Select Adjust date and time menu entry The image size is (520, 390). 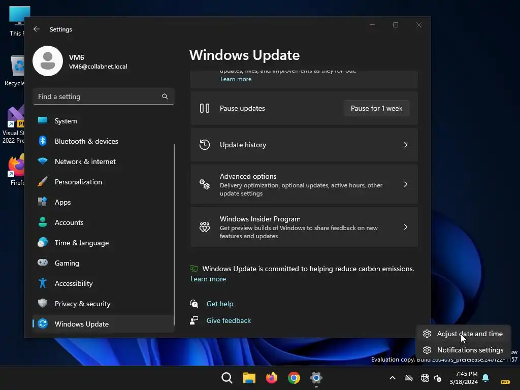click(x=463, y=334)
